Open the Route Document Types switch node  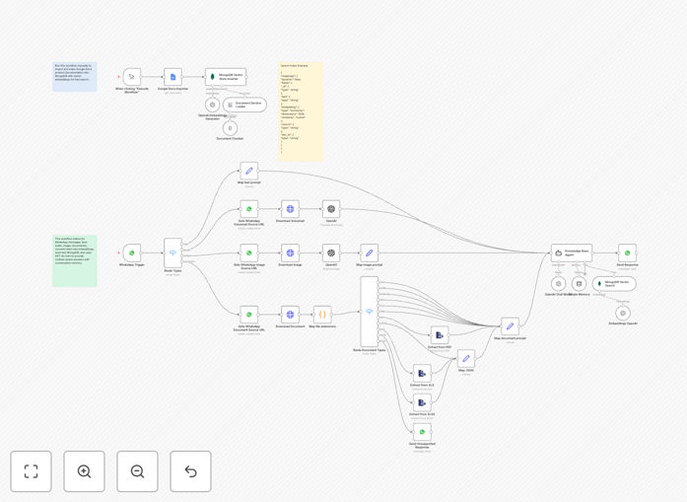(x=370, y=312)
